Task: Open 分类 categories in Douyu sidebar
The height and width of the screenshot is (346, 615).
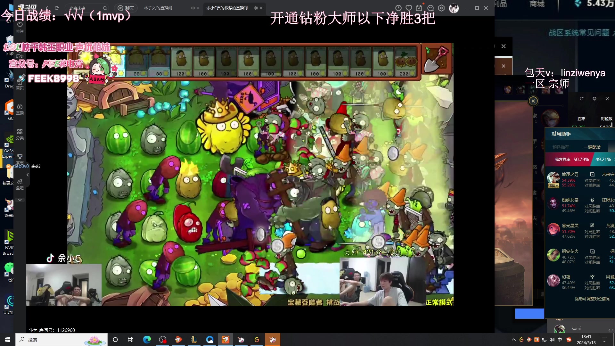Action: tap(20, 135)
